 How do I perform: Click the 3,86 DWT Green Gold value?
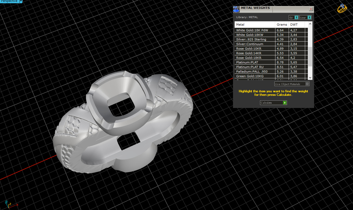pyautogui.click(x=294, y=76)
